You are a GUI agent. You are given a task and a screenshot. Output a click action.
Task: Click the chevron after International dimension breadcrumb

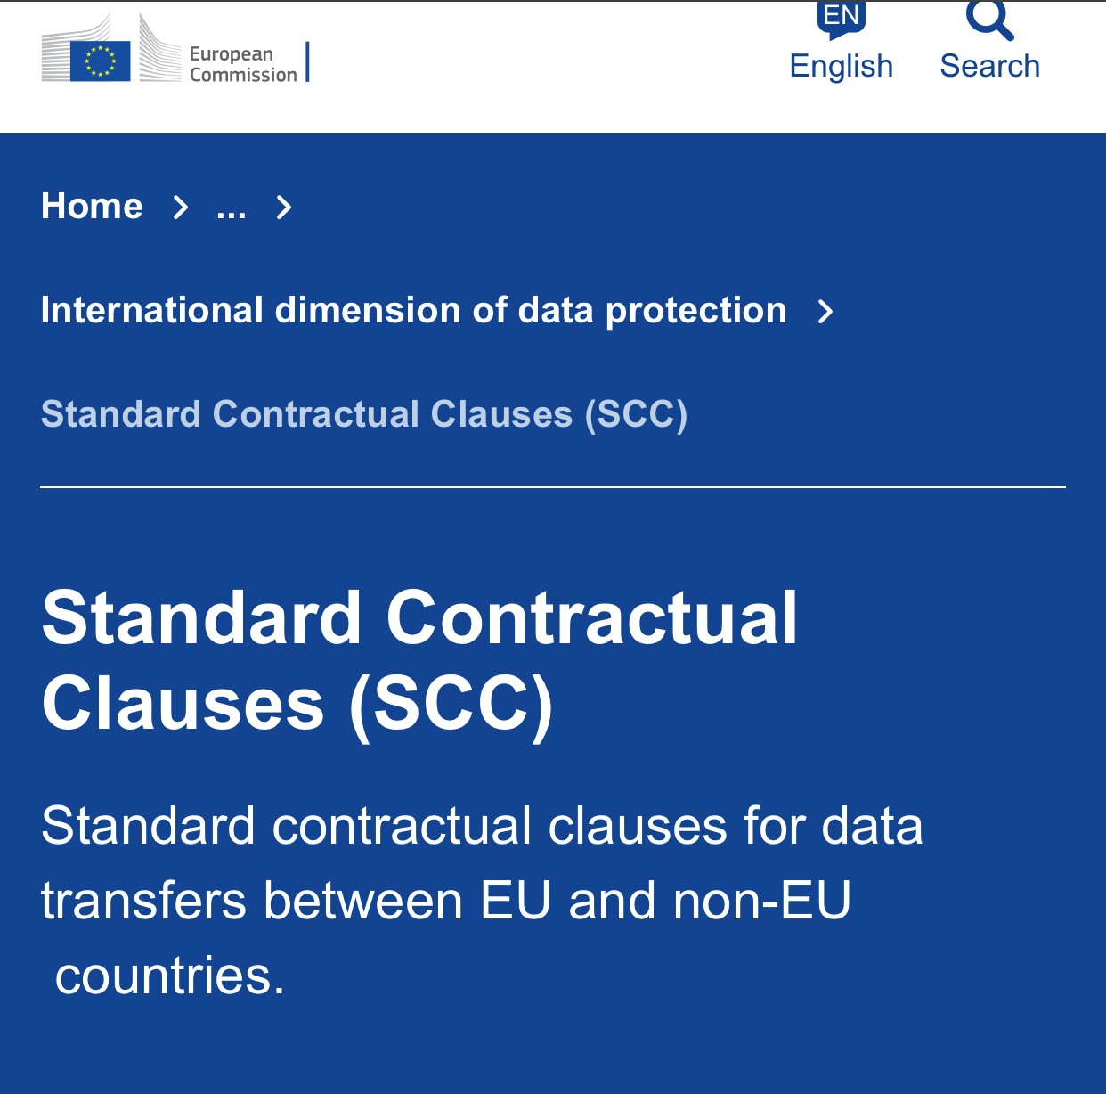click(825, 312)
